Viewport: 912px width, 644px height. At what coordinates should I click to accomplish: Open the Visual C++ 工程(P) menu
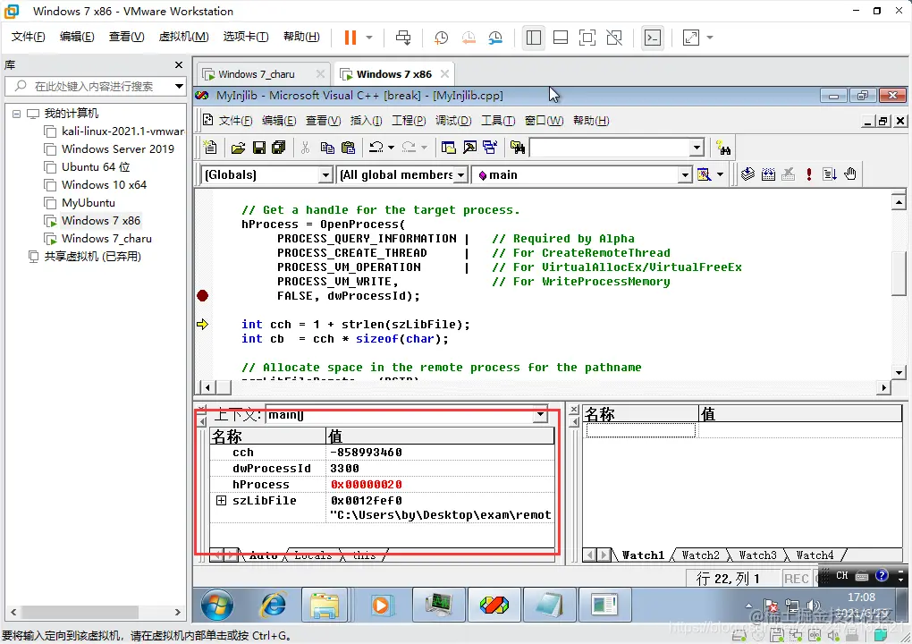coord(409,121)
